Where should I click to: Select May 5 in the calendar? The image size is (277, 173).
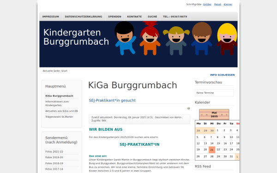pos(197,137)
